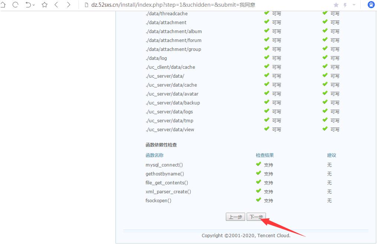Select the ./uc_server/data/backup path text
The height and width of the screenshot is (245, 377).
(173, 103)
